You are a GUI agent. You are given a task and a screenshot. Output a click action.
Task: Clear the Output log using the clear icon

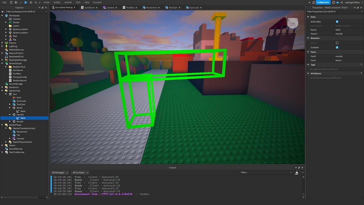pyautogui.click(x=297, y=173)
